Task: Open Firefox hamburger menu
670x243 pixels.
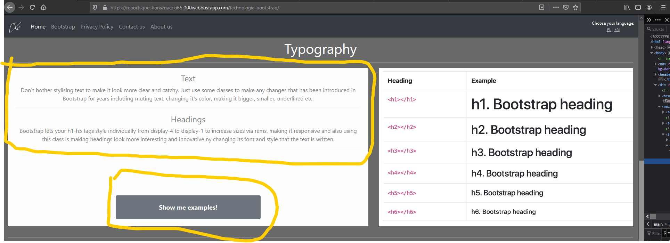Action: (663, 7)
